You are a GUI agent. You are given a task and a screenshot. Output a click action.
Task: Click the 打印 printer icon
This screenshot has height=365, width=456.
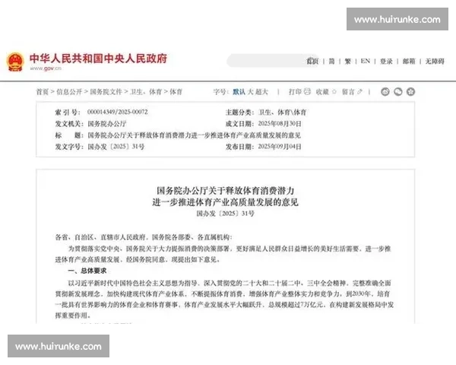coord(307,92)
